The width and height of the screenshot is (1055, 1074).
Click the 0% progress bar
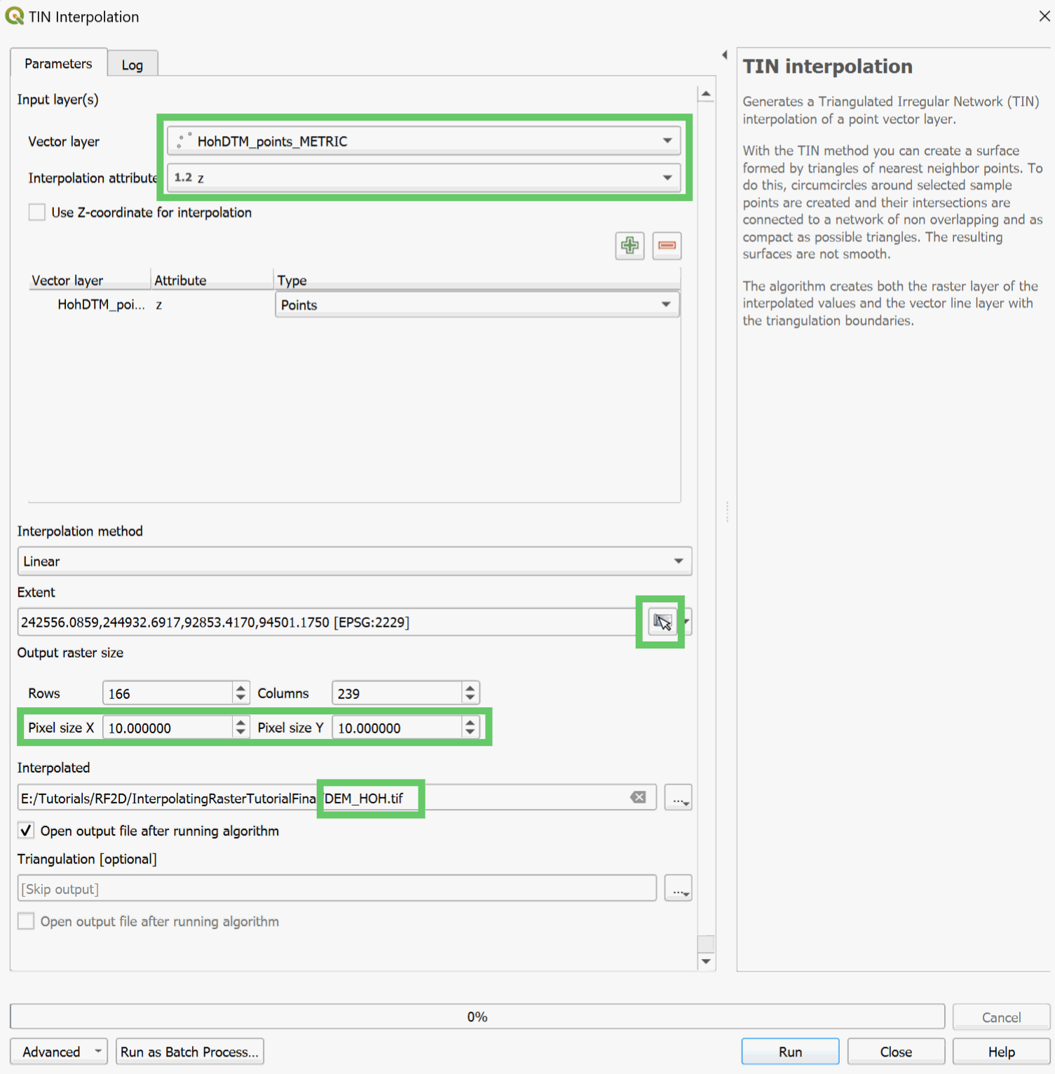(477, 1017)
